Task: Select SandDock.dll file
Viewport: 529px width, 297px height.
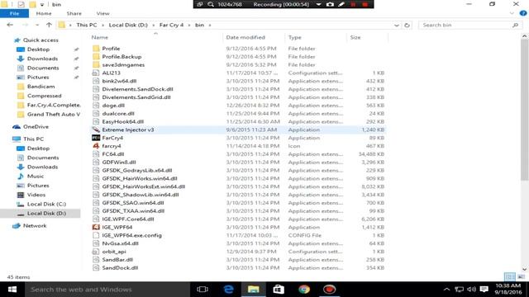Action: 120,267
